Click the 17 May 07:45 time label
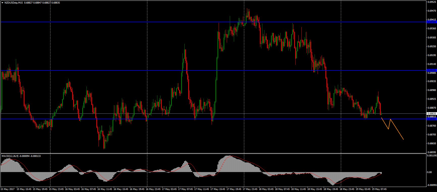Screen dimensions: 437x192 (x=186, y=189)
